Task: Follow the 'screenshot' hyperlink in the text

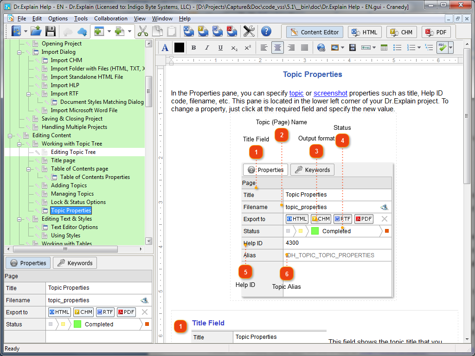Action: 330,93
